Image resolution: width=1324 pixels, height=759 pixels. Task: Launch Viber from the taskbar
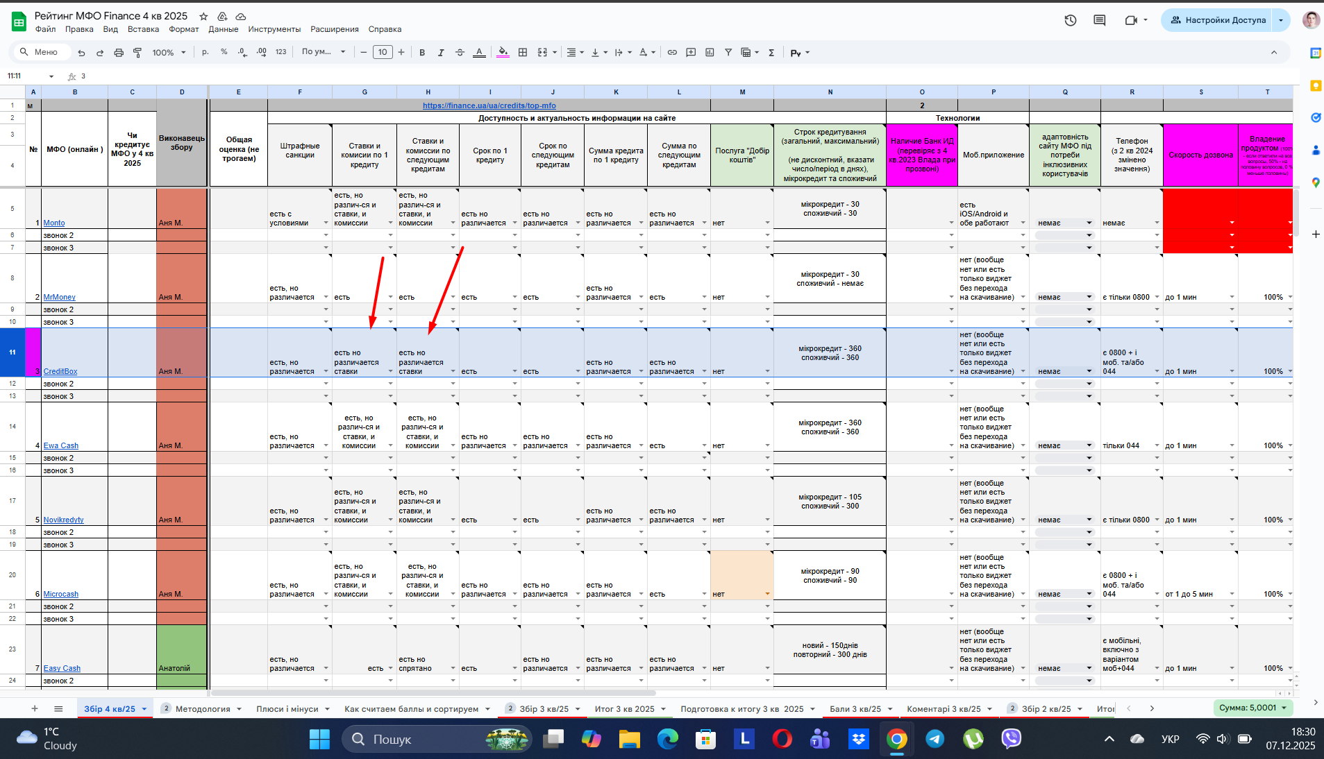point(1011,739)
